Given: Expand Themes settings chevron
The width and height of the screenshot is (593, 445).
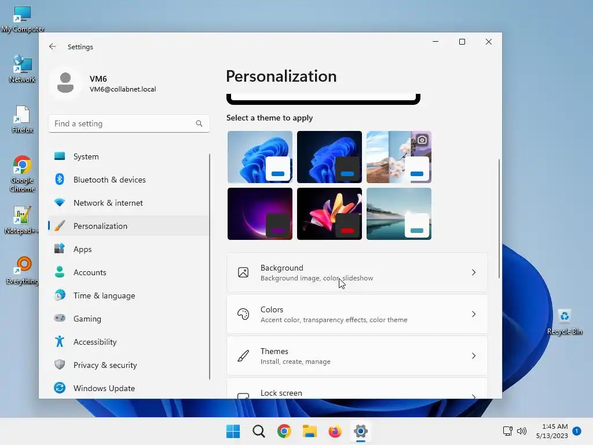Looking at the screenshot, I should click(x=474, y=356).
